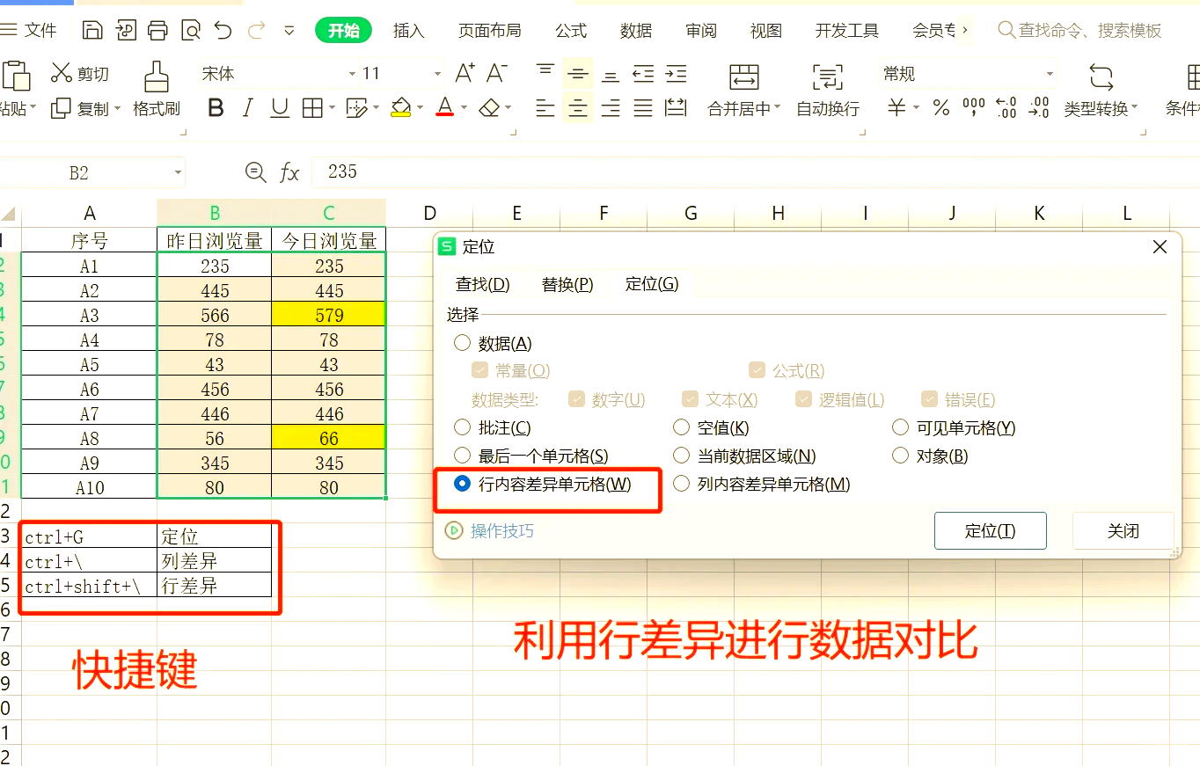Open the font size 11 dropdown
Viewport: 1200px width, 766px height.
click(437, 74)
